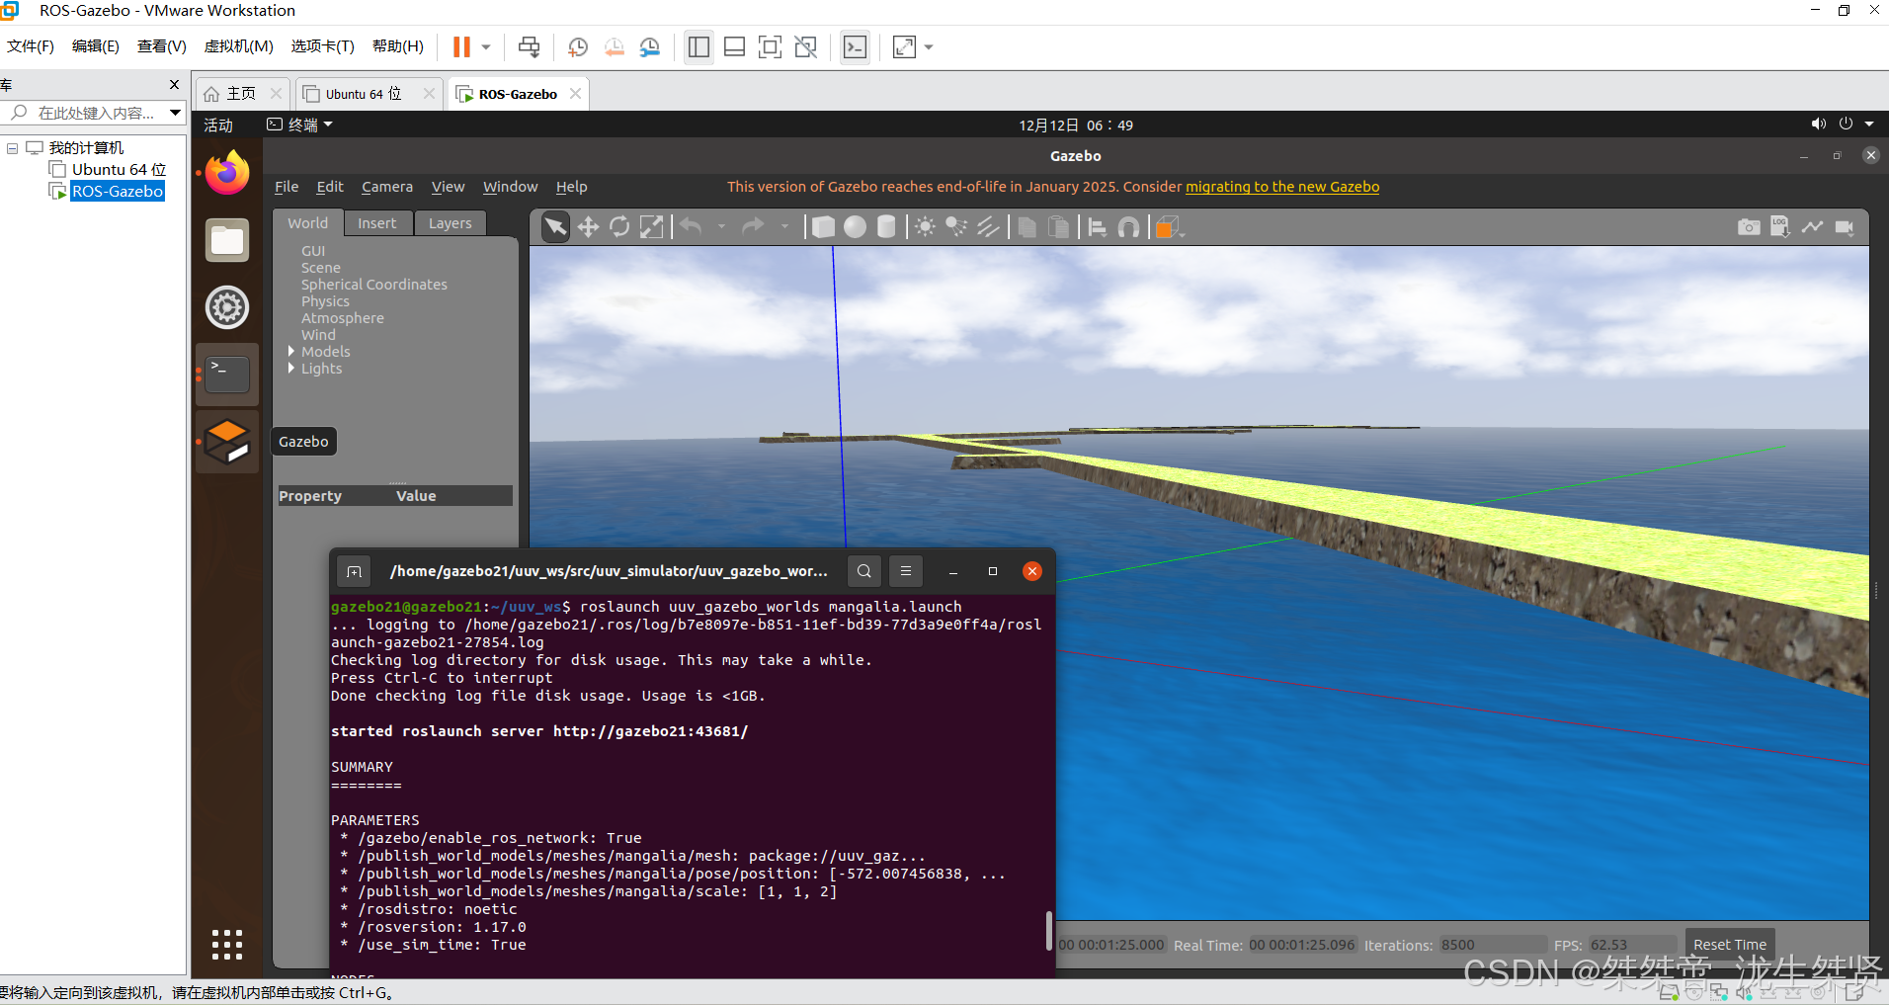Open 虚拟机(M) menu in VMware

pyautogui.click(x=238, y=46)
